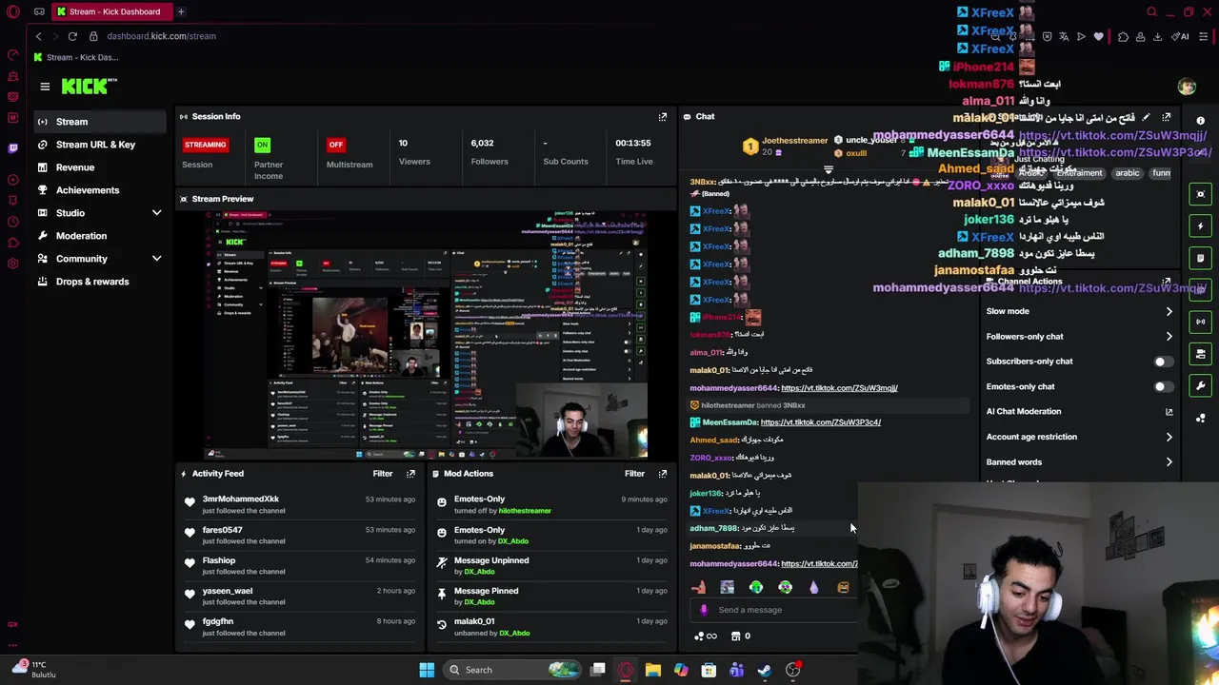The height and width of the screenshot is (685, 1219).
Task: Click Flashiop in Activity Feed
Action: [x=218, y=560]
